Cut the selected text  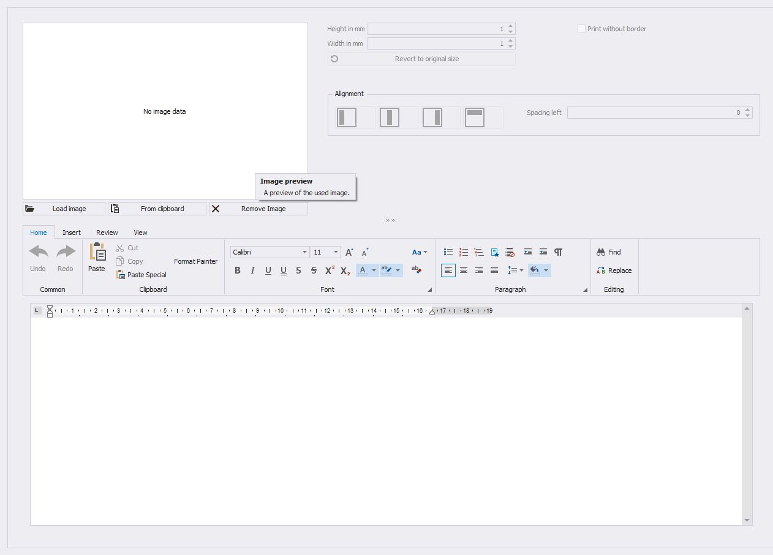tap(127, 248)
